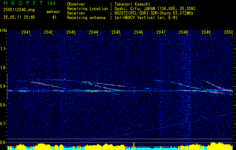Screen dimensions: 236x150
Task: Click the date 25.05.11 20:40
Action: pyautogui.click(x=19, y=17)
